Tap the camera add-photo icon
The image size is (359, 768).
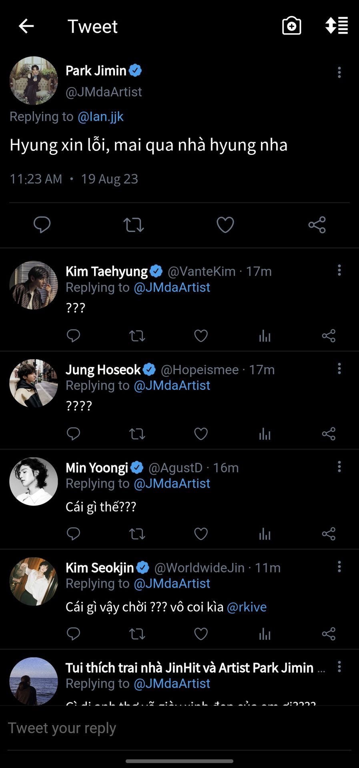291,26
